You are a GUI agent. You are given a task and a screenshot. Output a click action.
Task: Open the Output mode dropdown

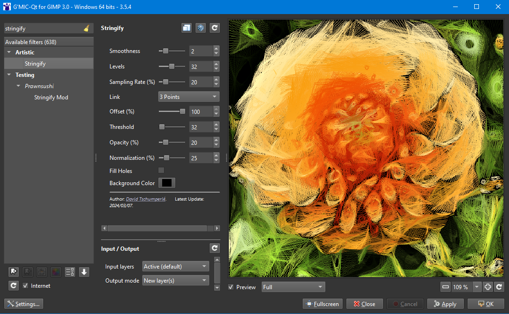[x=175, y=280]
